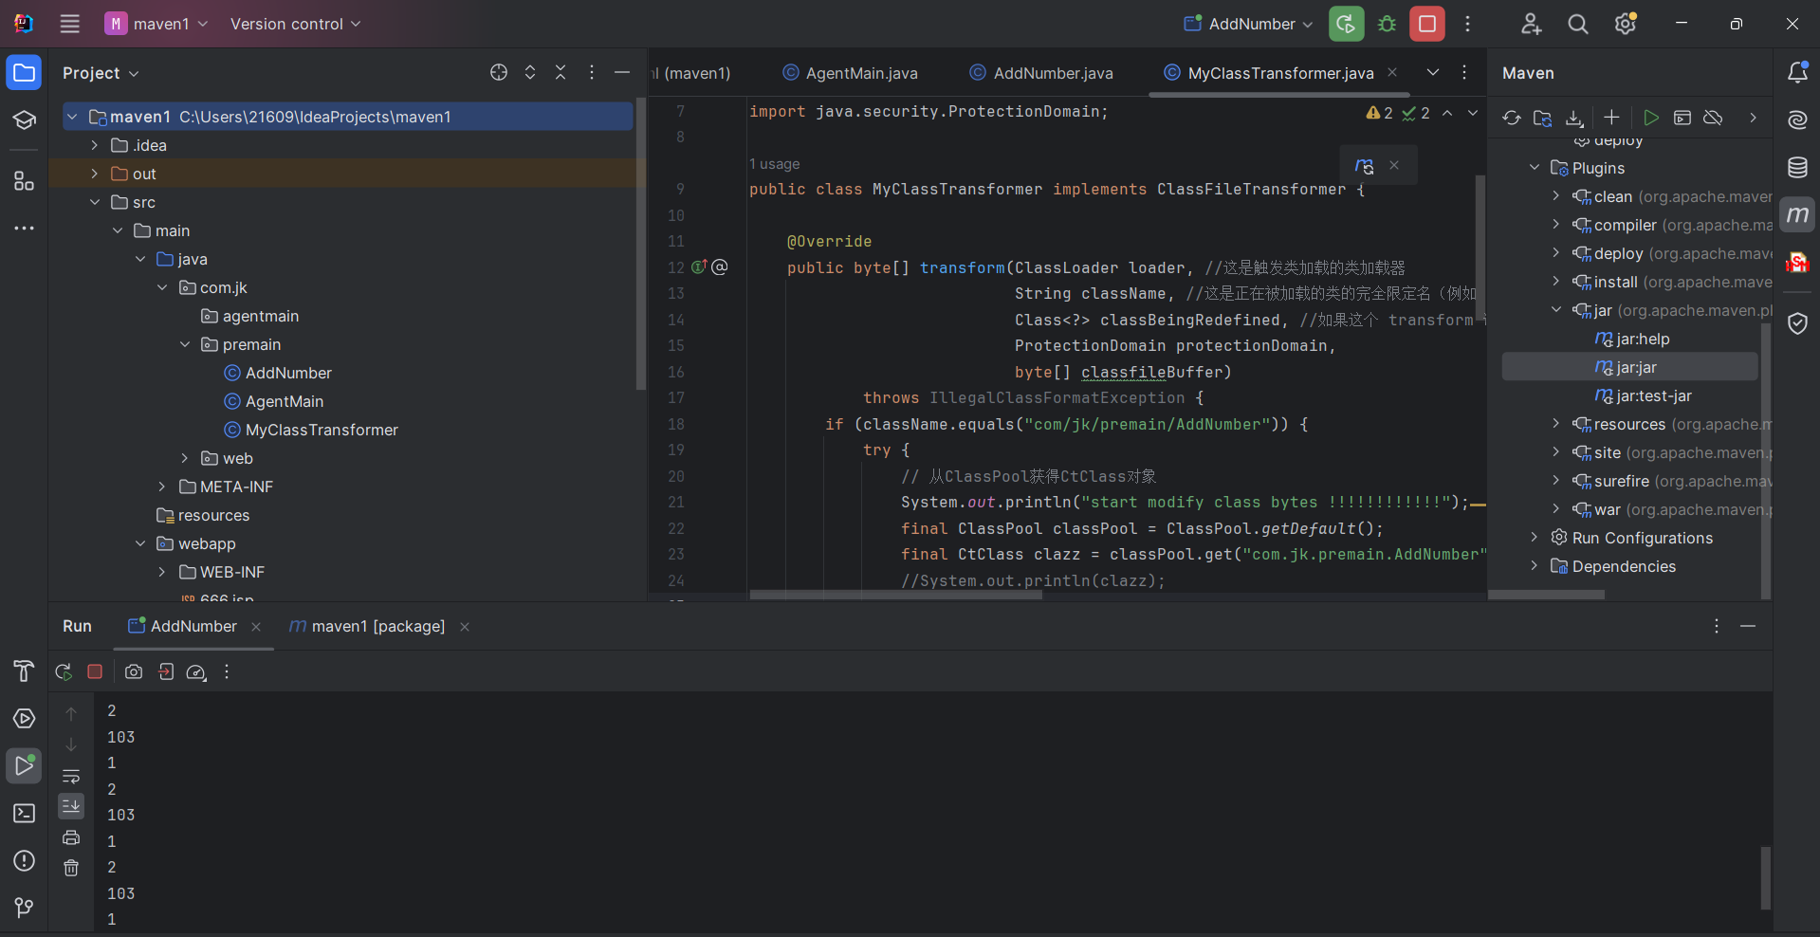Open the Structure tool window icon
Image resolution: width=1820 pixels, height=937 pixels.
(24, 181)
